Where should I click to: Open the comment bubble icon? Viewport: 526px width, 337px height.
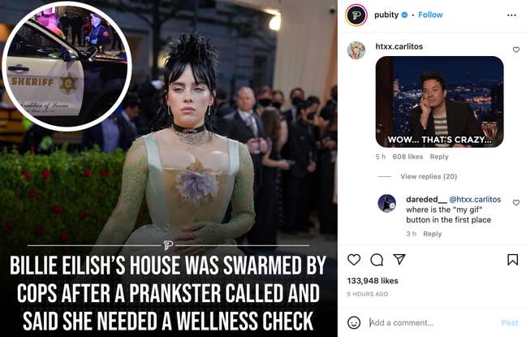click(x=377, y=260)
